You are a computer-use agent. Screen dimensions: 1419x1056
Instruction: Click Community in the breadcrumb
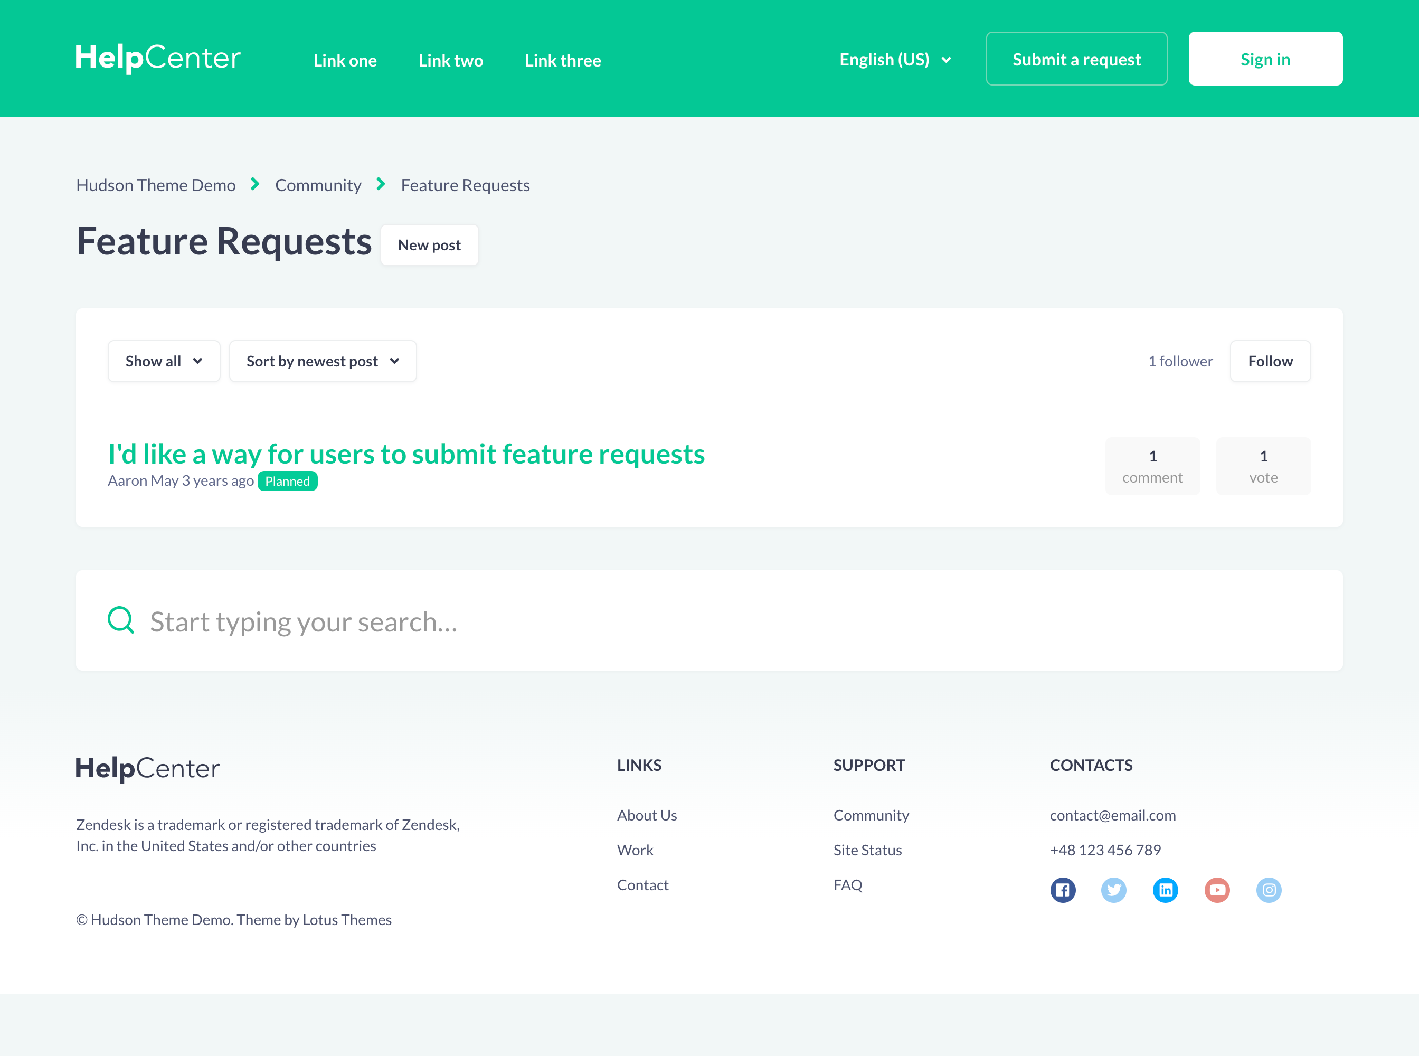[x=318, y=185]
